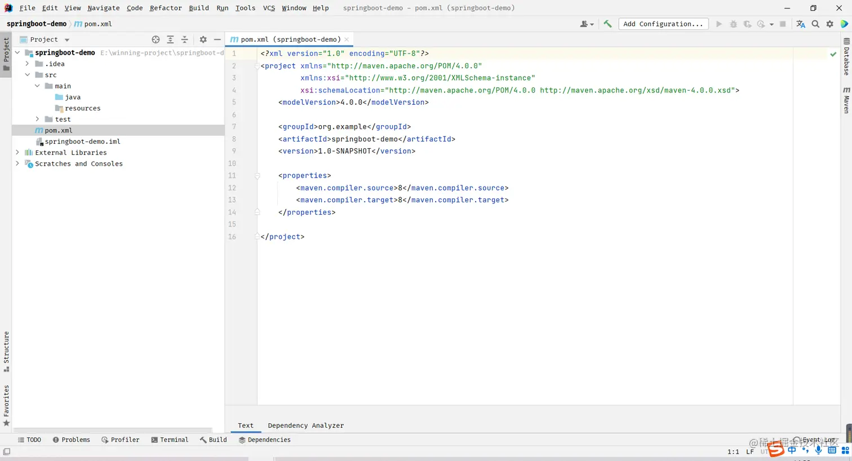Click Add Configuration button
Viewport: 852px width, 461px height.
[663, 24]
